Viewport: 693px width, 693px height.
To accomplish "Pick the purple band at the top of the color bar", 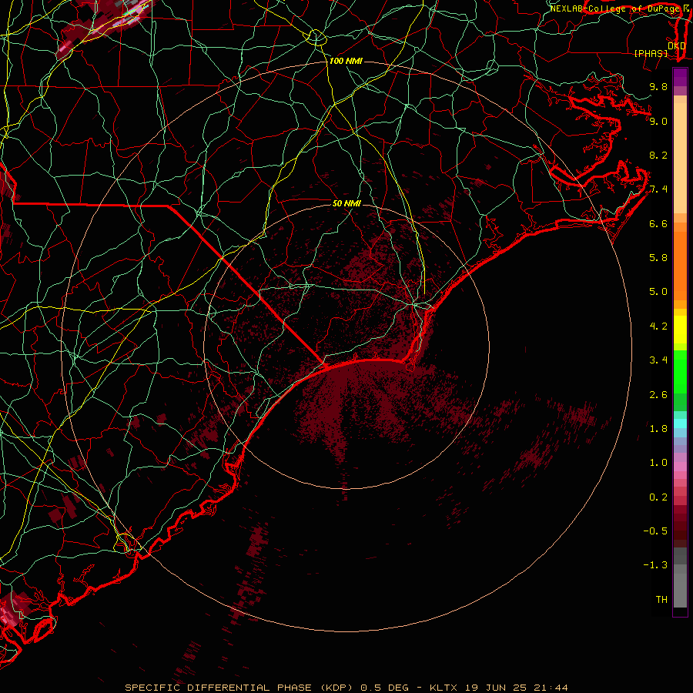I will coord(680,77).
